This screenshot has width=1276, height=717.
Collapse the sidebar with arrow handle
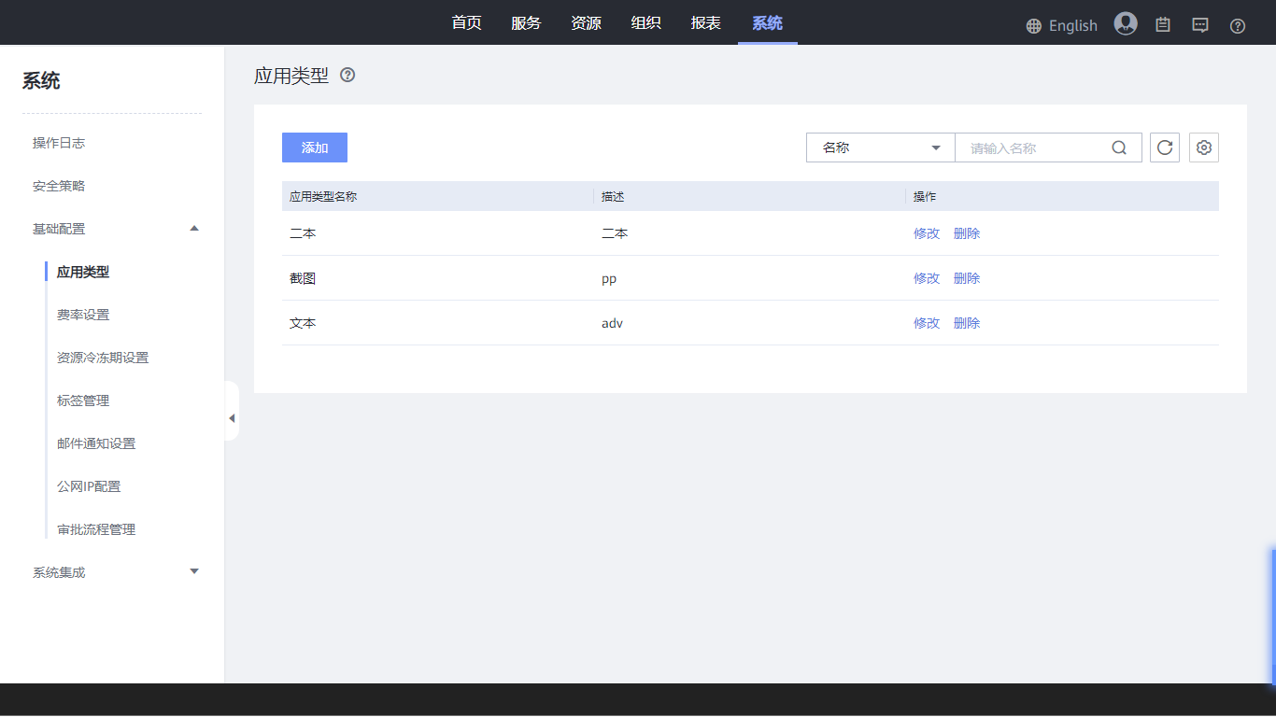tap(232, 418)
